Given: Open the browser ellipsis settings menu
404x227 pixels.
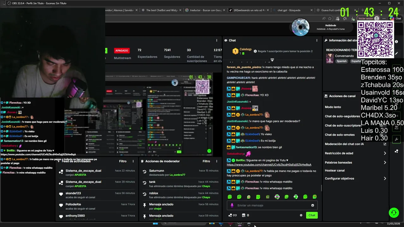Looking at the screenshot, I should [x=384, y=19].
